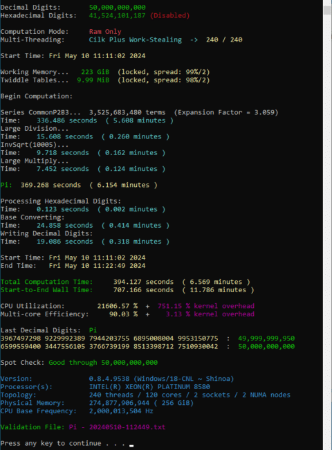The height and width of the screenshot is (450, 332).
Task: Click the vertical scrollbar thumb at top
Action: (x=327, y=10)
